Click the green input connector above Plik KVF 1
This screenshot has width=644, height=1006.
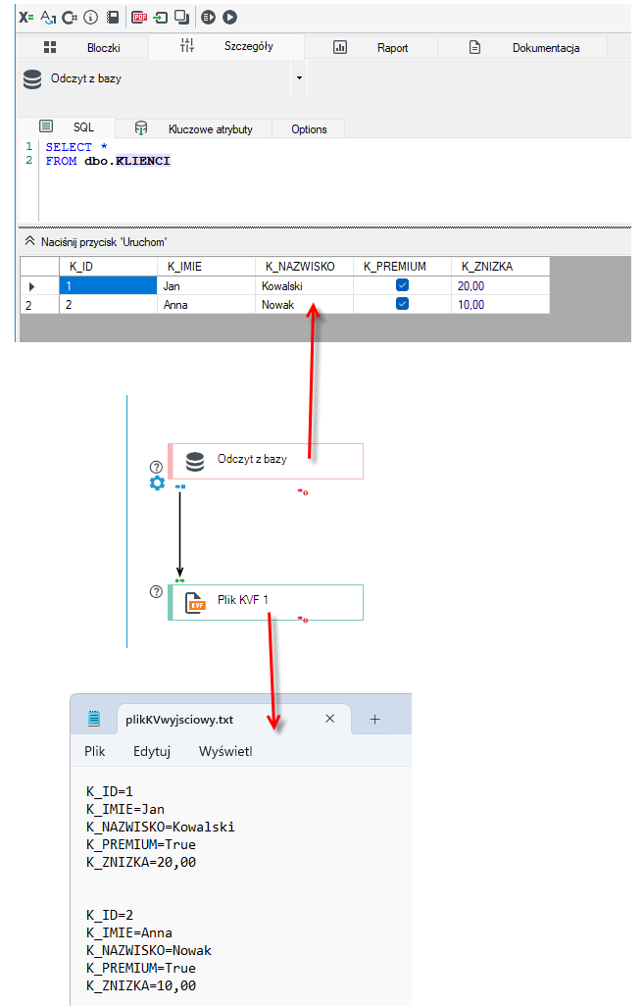[179, 580]
